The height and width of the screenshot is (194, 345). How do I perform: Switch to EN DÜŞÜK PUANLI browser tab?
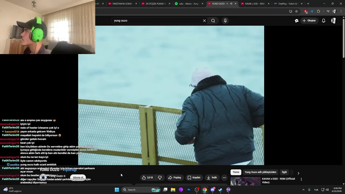pyautogui.click(x=156, y=4)
